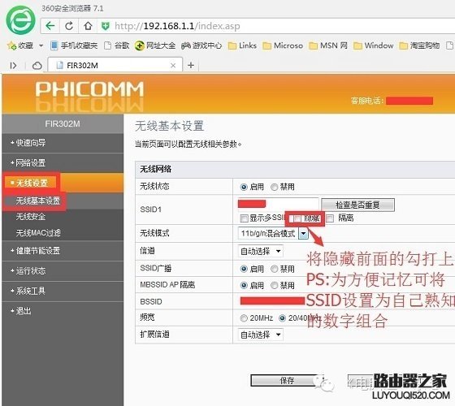Viewport: 455px width, 406px height.
Task: Click the favorites star icon
Action: click(11, 45)
